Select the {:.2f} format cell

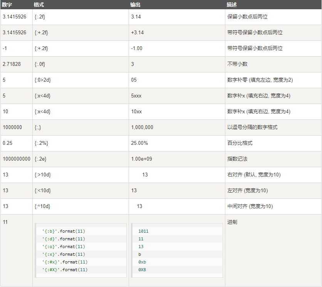80,17
